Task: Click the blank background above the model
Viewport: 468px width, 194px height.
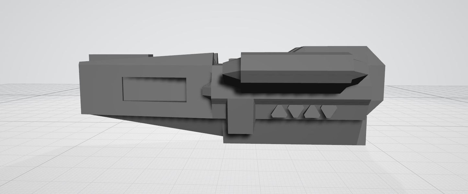Action: click(x=227, y=23)
